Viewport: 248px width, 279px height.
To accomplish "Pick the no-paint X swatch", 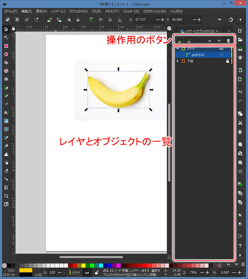I will pos(5,266).
